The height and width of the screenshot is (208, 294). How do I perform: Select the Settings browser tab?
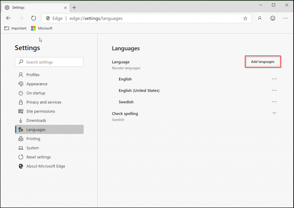pyautogui.click(x=34, y=7)
